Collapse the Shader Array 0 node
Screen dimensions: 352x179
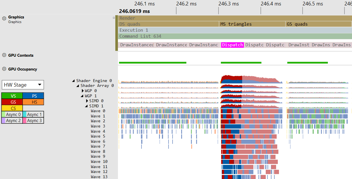tap(78, 86)
